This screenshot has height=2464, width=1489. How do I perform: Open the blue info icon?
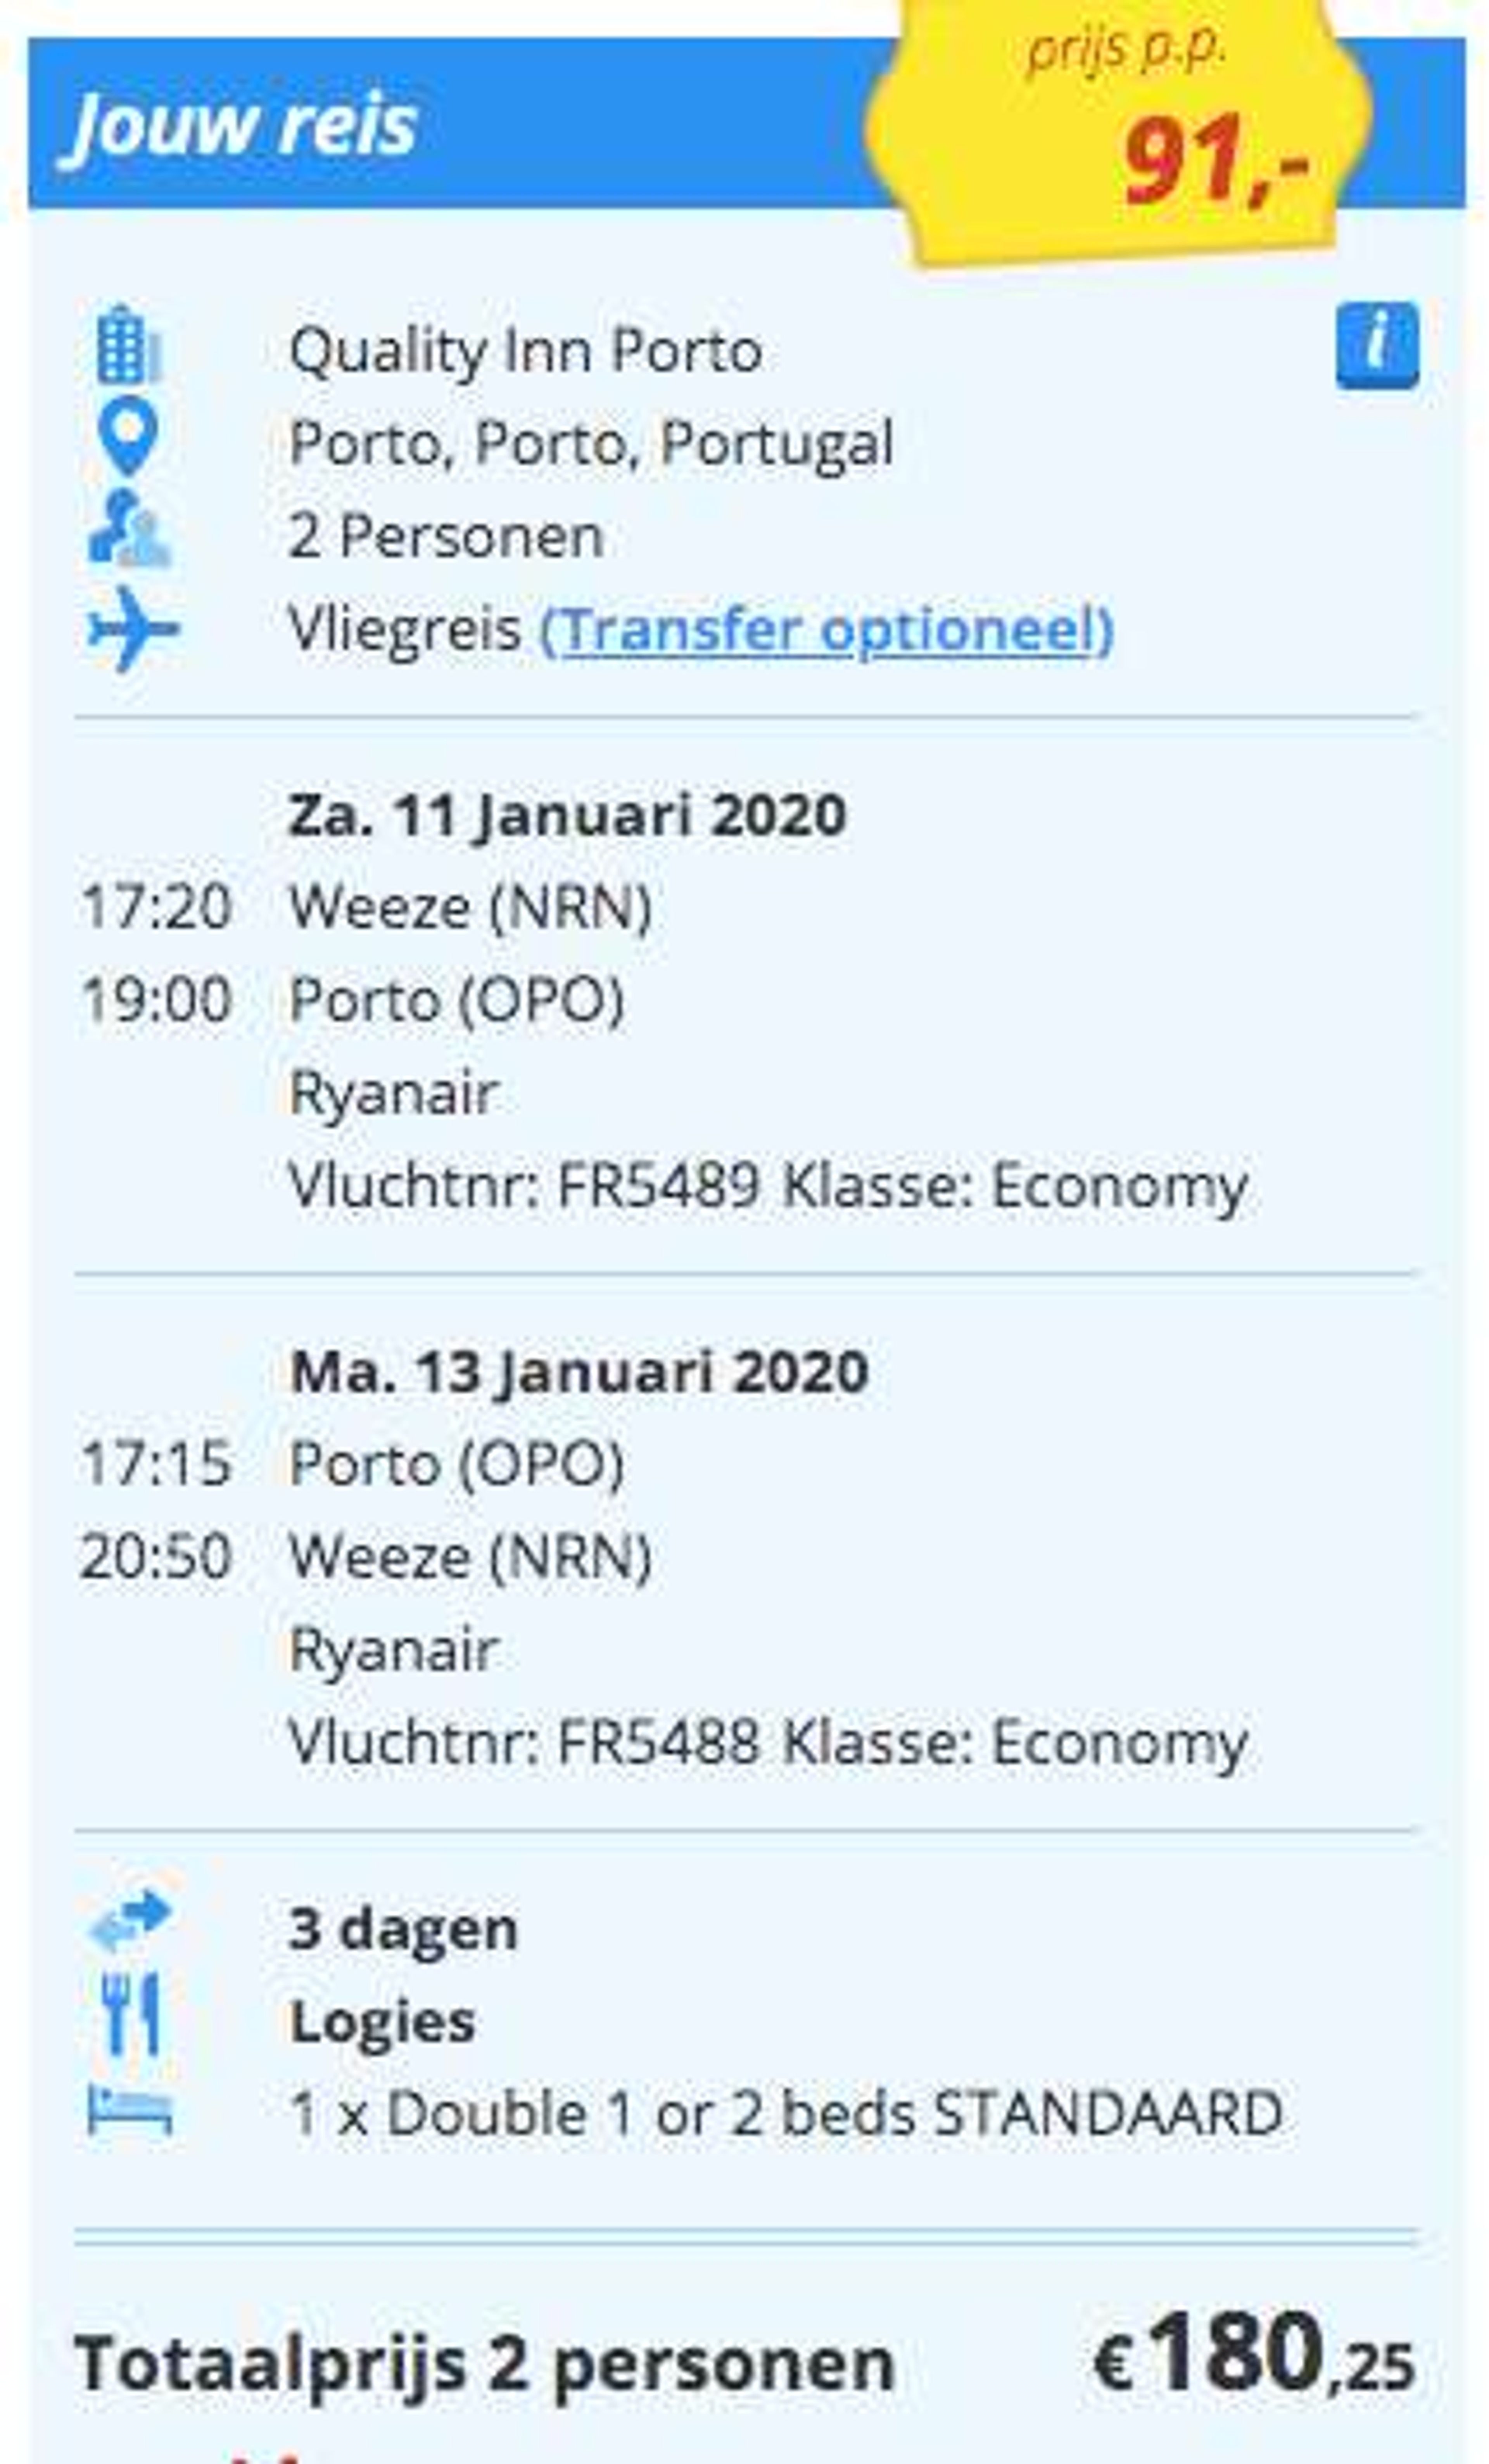coord(1377,345)
